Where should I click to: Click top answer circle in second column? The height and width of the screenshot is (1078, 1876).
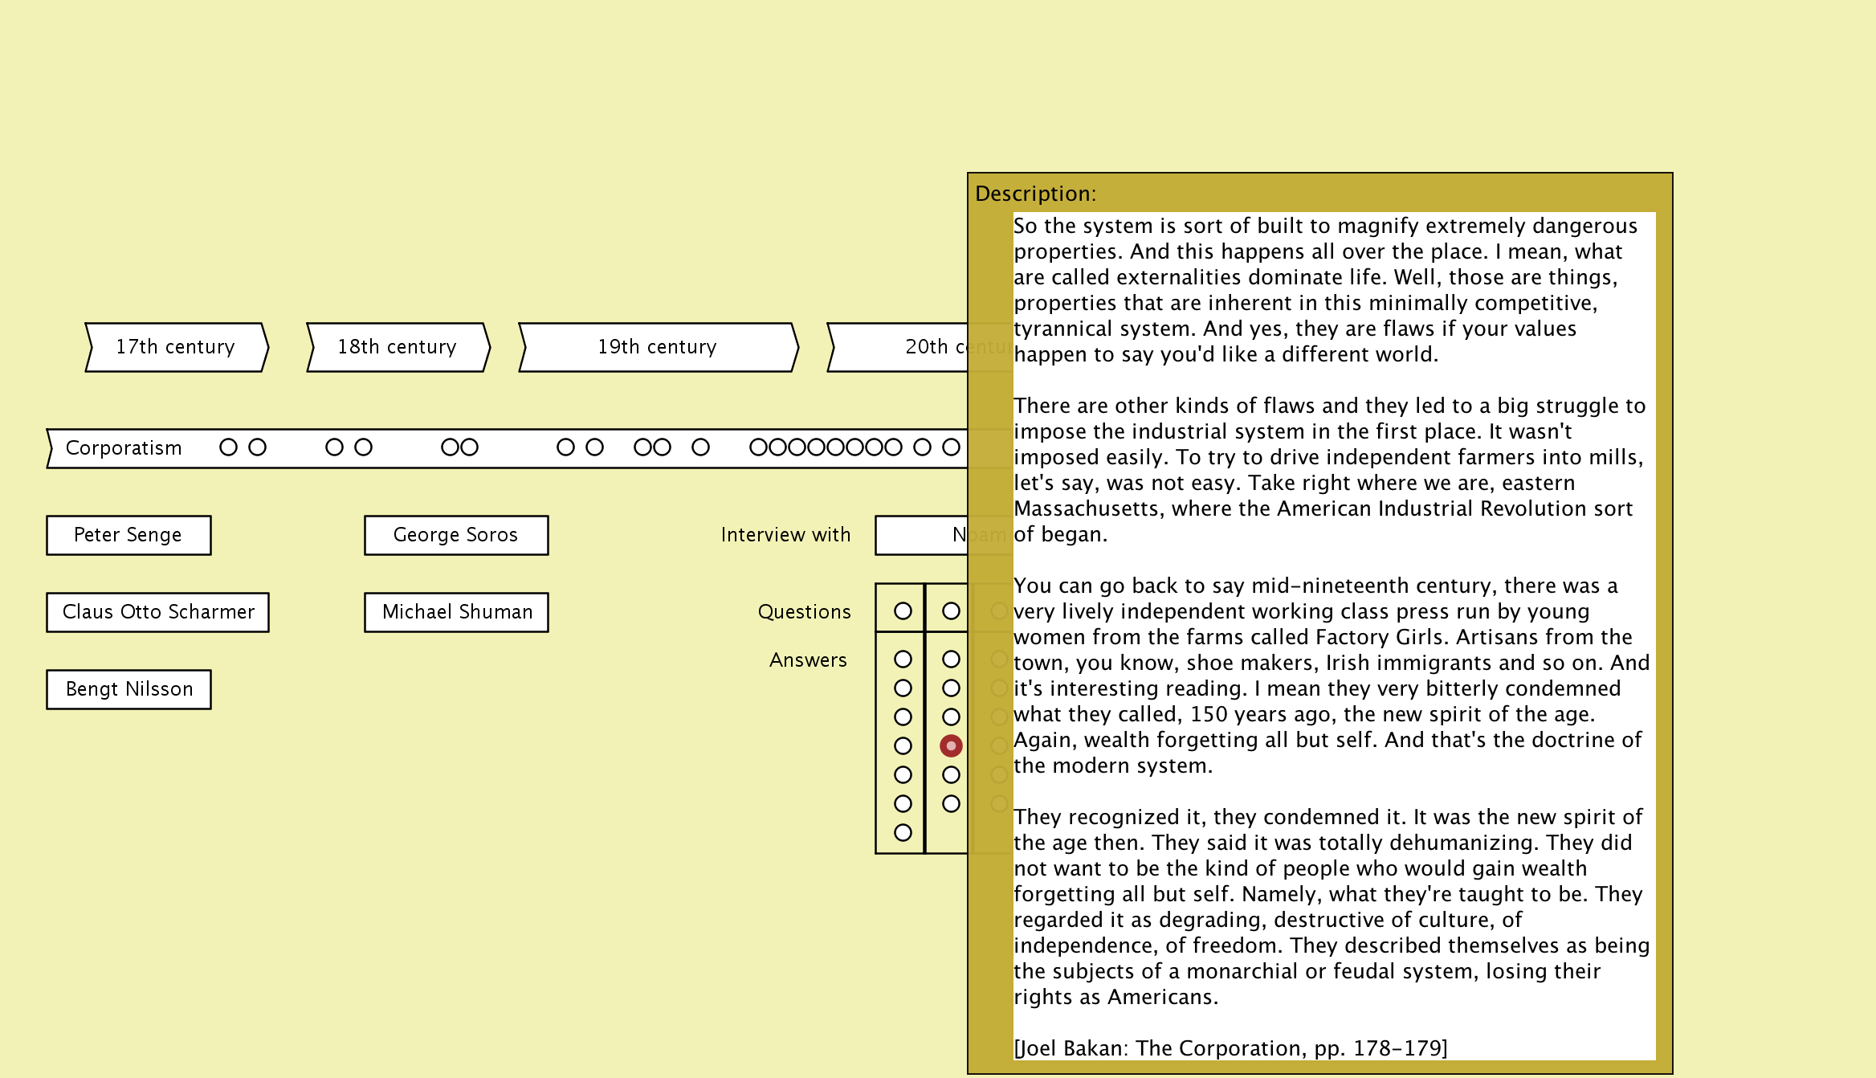pyautogui.click(x=951, y=659)
